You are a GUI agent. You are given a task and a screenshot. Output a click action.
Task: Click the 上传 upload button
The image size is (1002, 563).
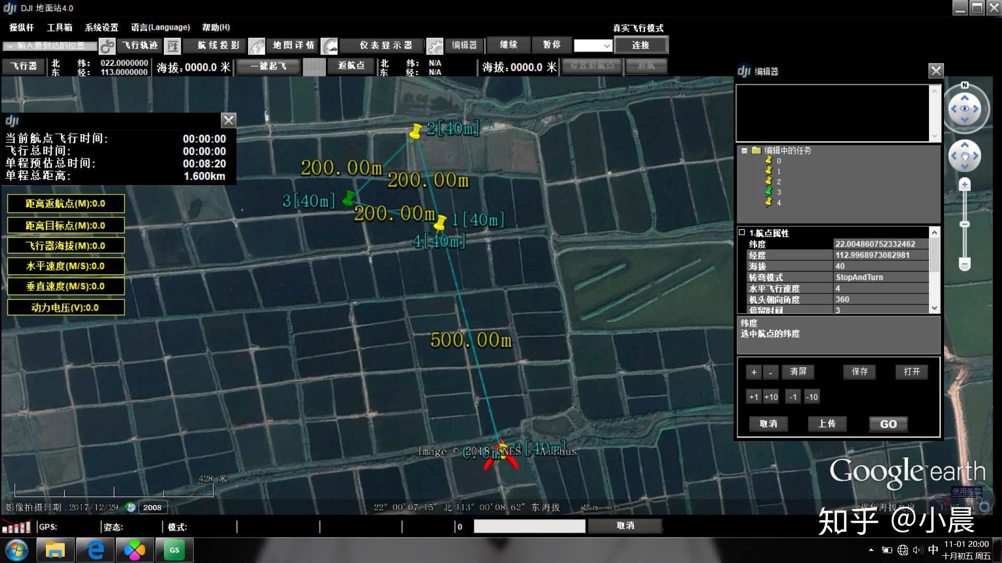click(x=827, y=424)
